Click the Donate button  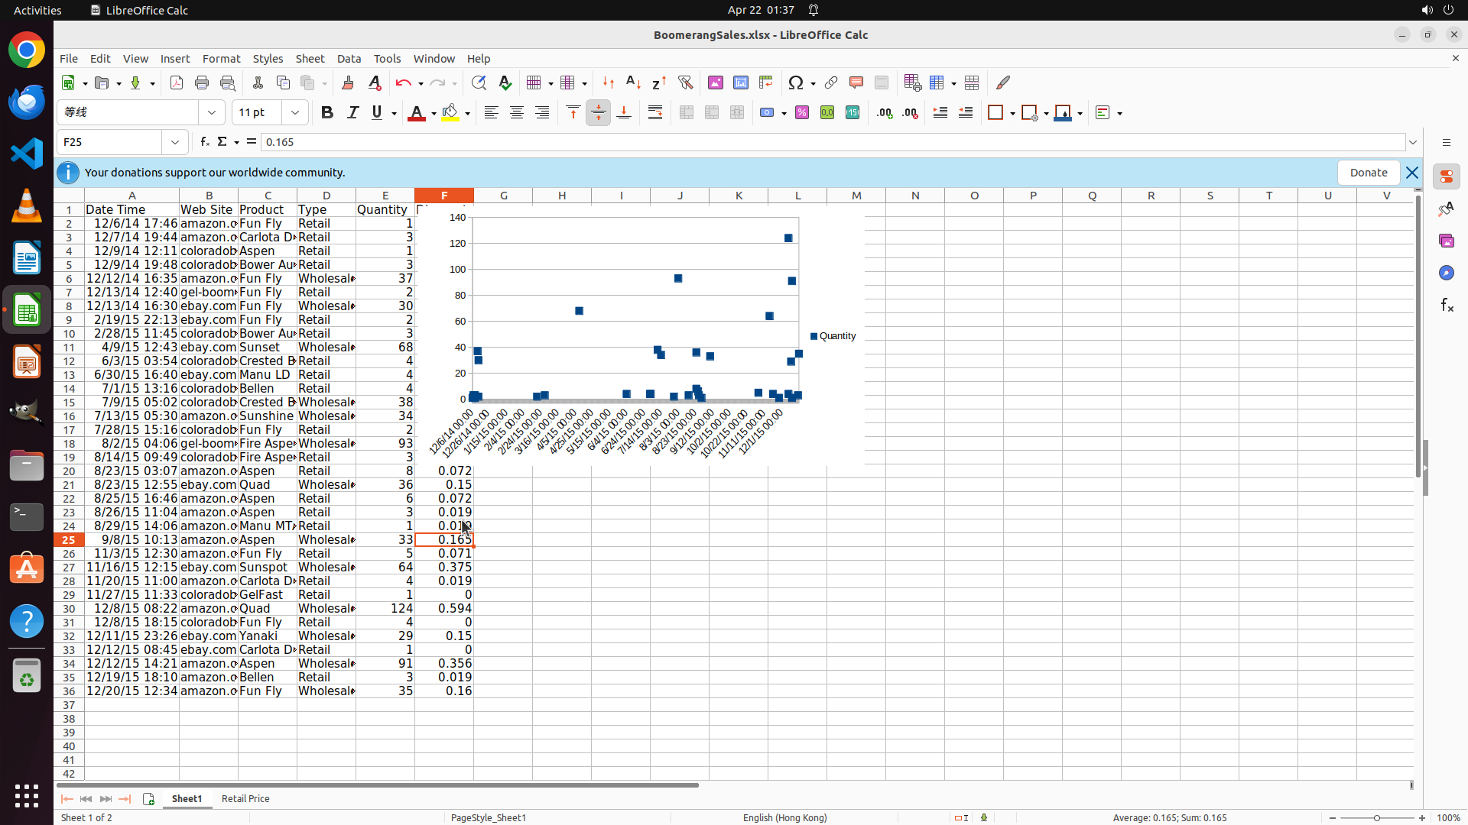coord(1368,173)
